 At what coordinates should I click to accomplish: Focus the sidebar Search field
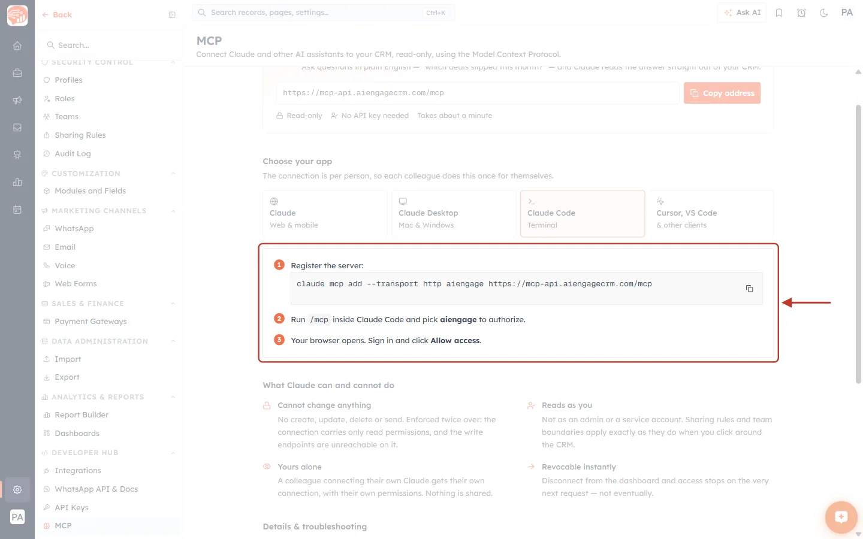pyautogui.click(x=110, y=46)
